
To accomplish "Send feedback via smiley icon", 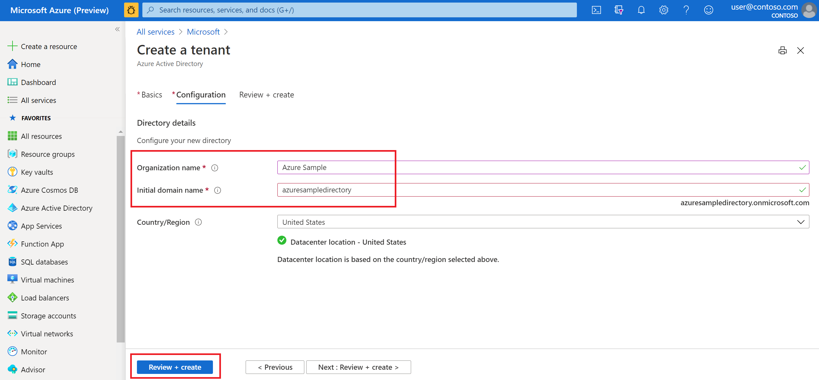I will pos(709,10).
